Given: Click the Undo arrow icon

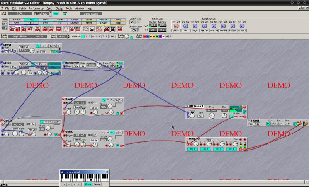Looking at the screenshot, I should point(132,22).
